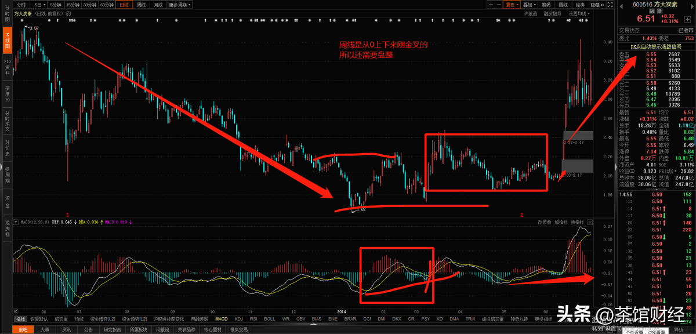Choose TRIX indicator tab
Viewport: 696px width, 334px height.
click(x=470, y=319)
